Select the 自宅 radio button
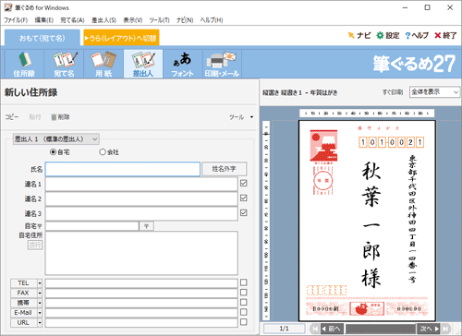 (54, 152)
